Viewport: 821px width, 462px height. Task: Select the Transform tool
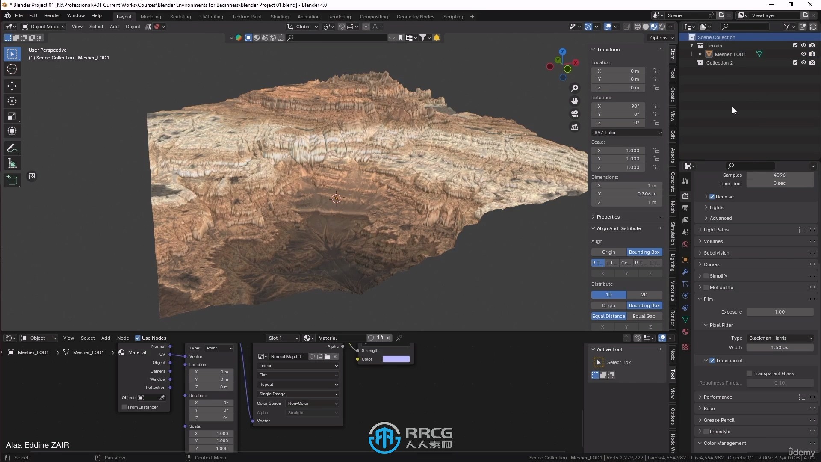(x=12, y=131)
